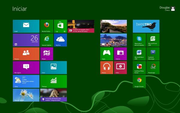Click the Douglas user account picture
The image size is (180, 113).
[173, 9]
